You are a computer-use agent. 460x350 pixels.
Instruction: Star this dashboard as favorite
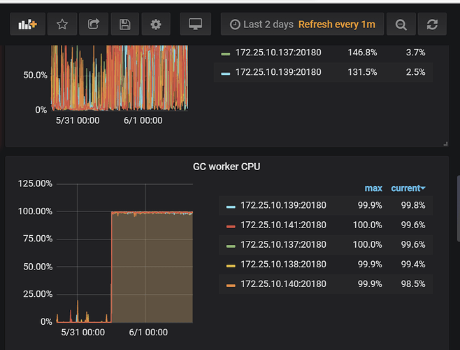(x=62, y=24)
